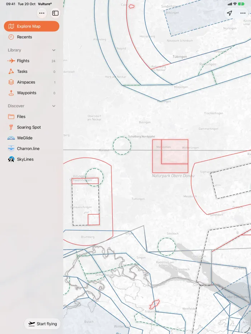Image resolution: width=251 pixels, height=334 pixels.
Task: Click the WeGlide logo icon
Action: point(11,138)
